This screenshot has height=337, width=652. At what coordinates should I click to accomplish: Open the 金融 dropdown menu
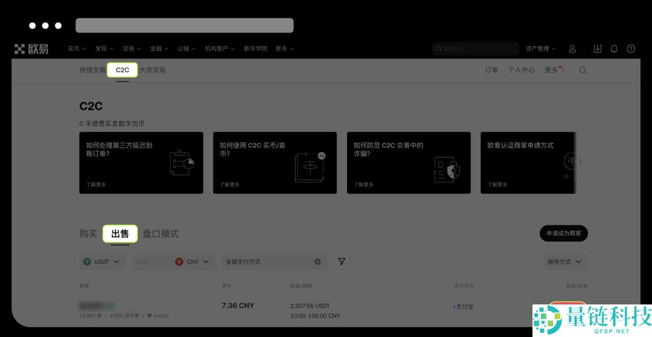click(x=158, y=49)
